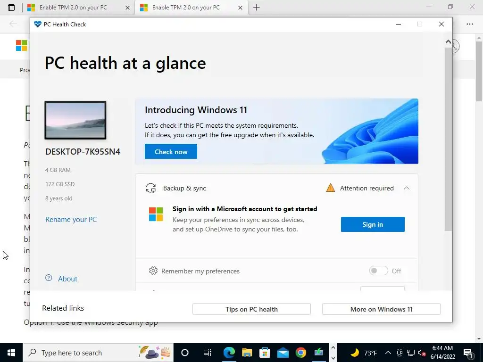Click the question mark icon beside About
Screen dimensions: 483x362
point(49,278)
